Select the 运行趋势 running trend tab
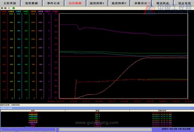Screen dimensions: 194x132 point(76,3)
